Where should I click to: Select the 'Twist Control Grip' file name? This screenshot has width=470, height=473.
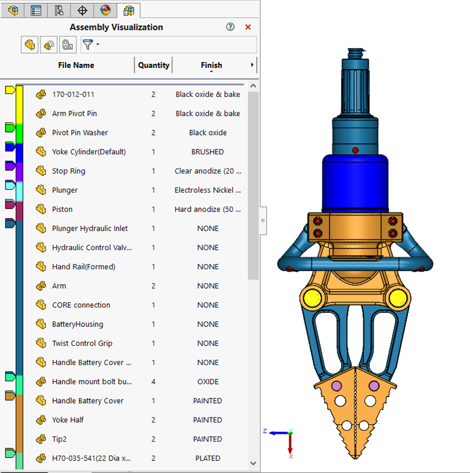[x=82, y=343]
